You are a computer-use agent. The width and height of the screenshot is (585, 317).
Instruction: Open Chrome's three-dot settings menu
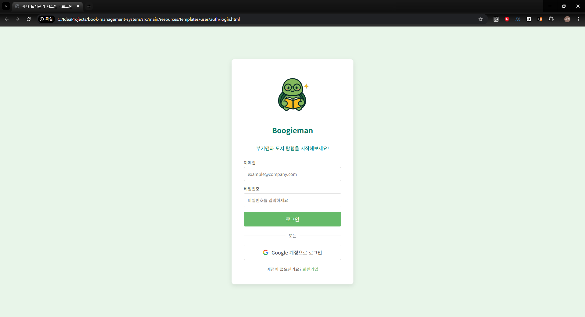click(x=578, y=19)
